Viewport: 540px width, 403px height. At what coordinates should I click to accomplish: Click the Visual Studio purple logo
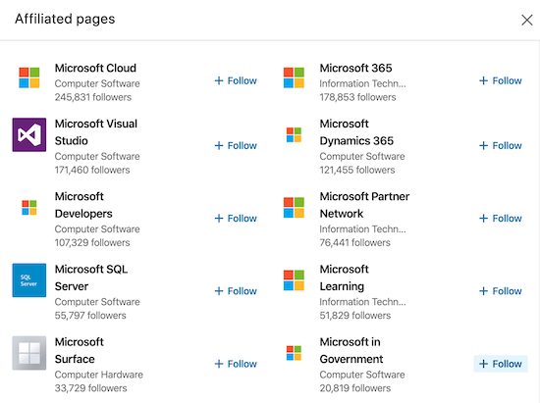pos(29,134)
